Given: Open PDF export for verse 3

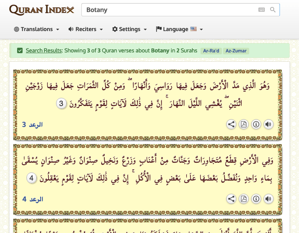Looking at the screenshot, I should coord(244,124).
